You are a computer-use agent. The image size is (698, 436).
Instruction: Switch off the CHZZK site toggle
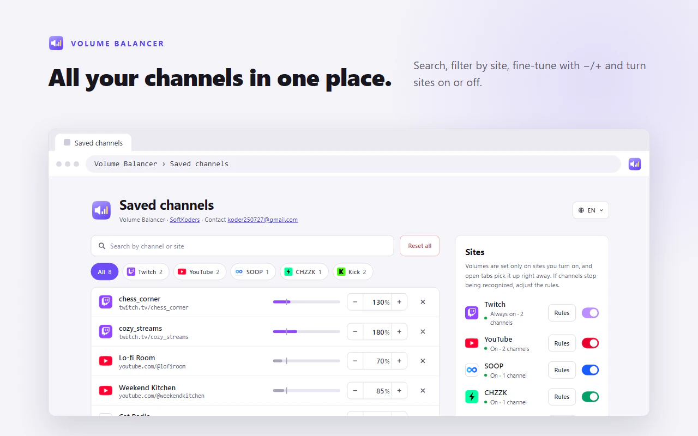[590, 397]
